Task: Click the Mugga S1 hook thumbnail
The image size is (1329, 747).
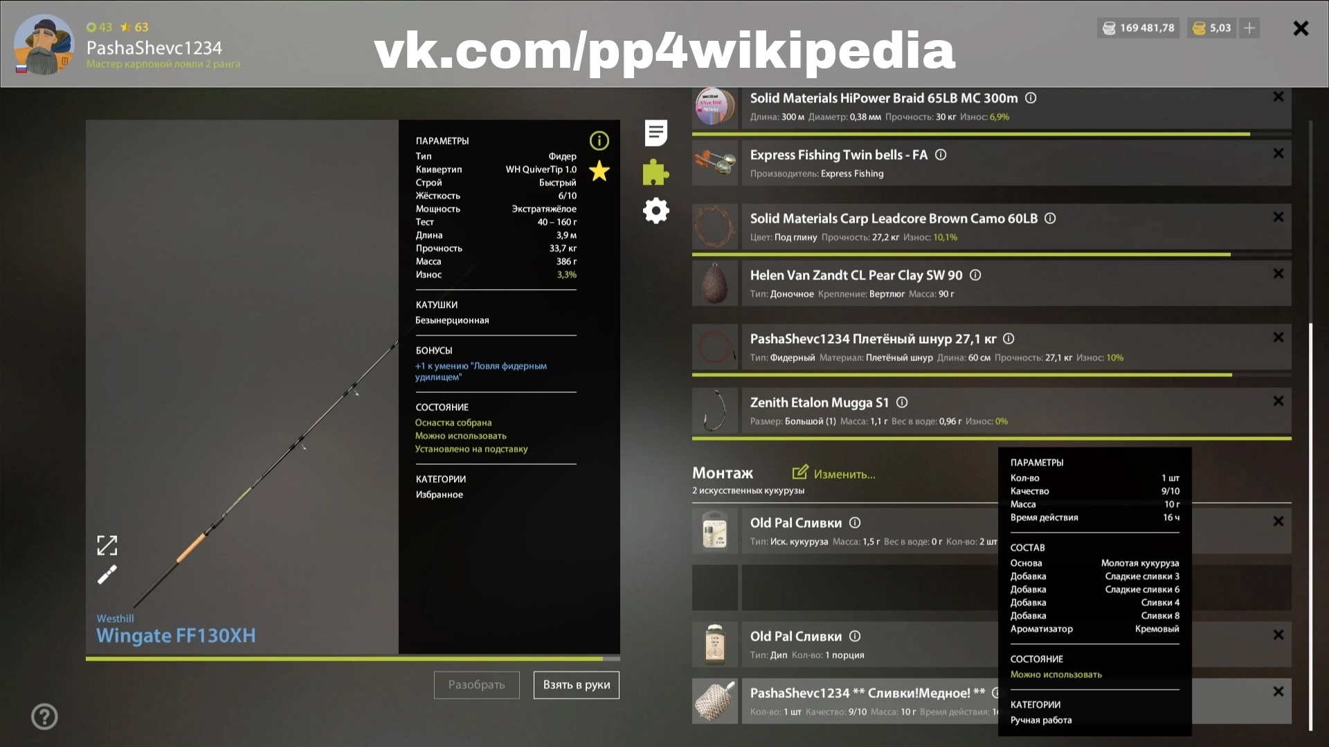Action: pos(715,410)
